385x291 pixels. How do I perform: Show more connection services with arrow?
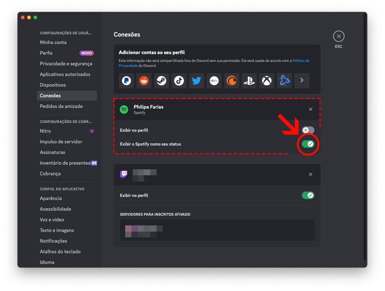click(x=302, y=80)
